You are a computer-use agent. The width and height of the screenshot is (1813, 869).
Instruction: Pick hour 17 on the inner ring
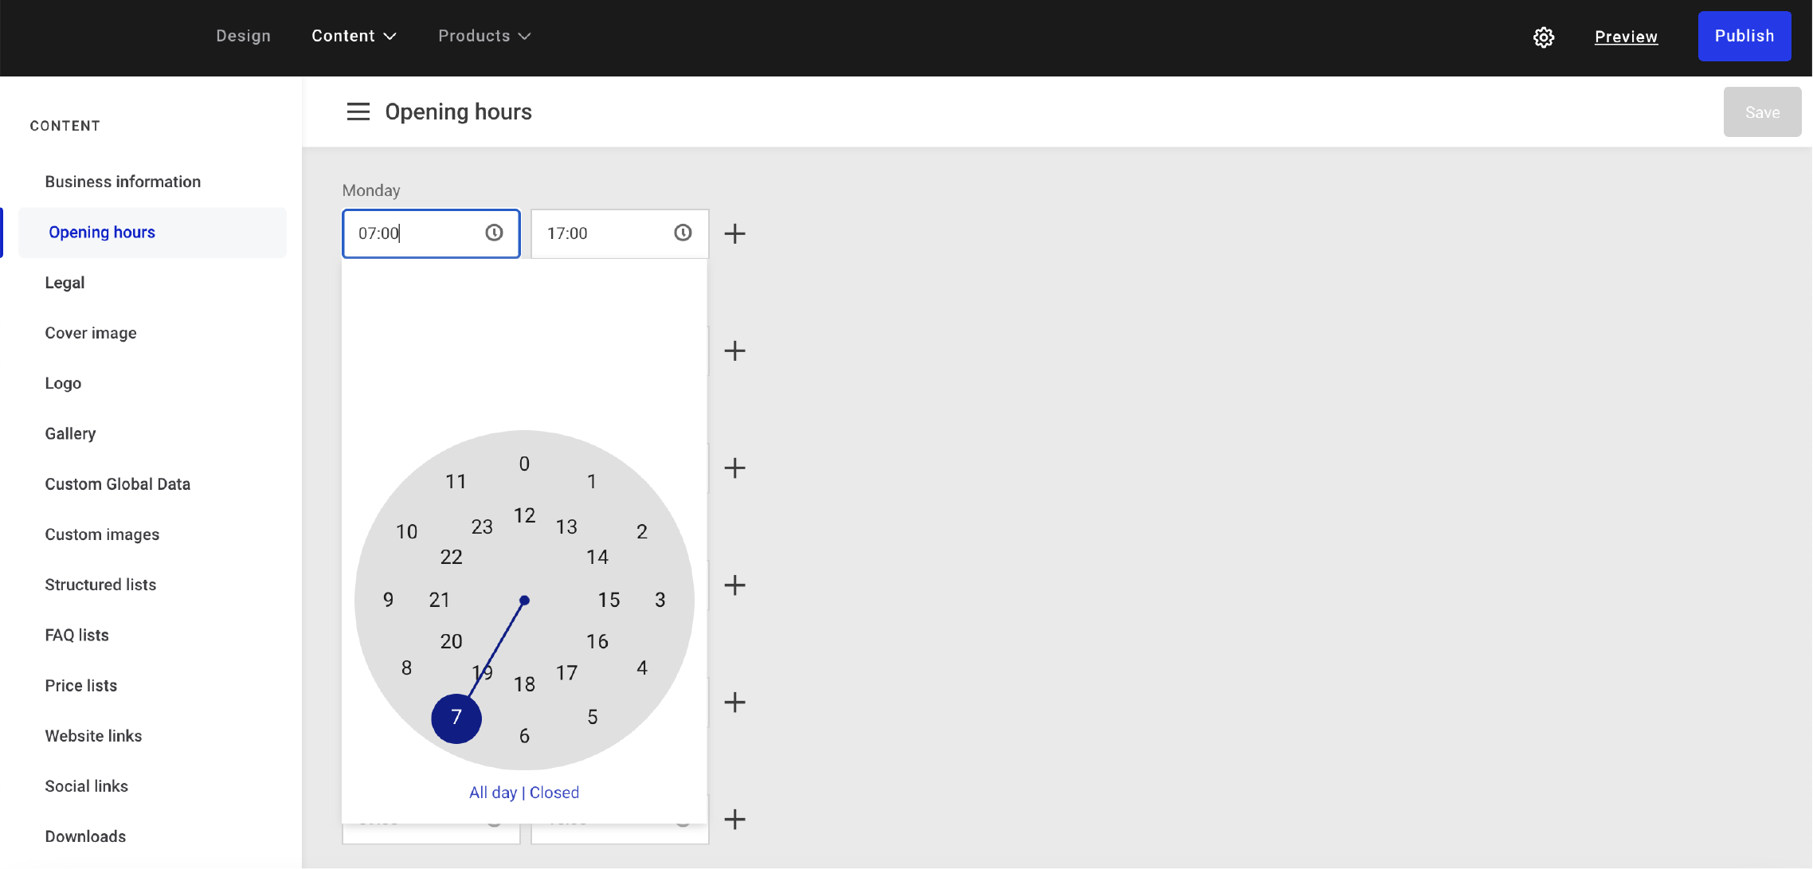[566, 673]
